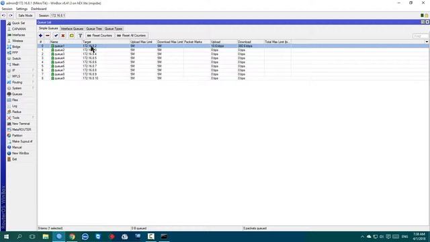Image resolution: width=430 pixels, height=242 pixels.
Task: Click the Session address field
Action: 58,15
